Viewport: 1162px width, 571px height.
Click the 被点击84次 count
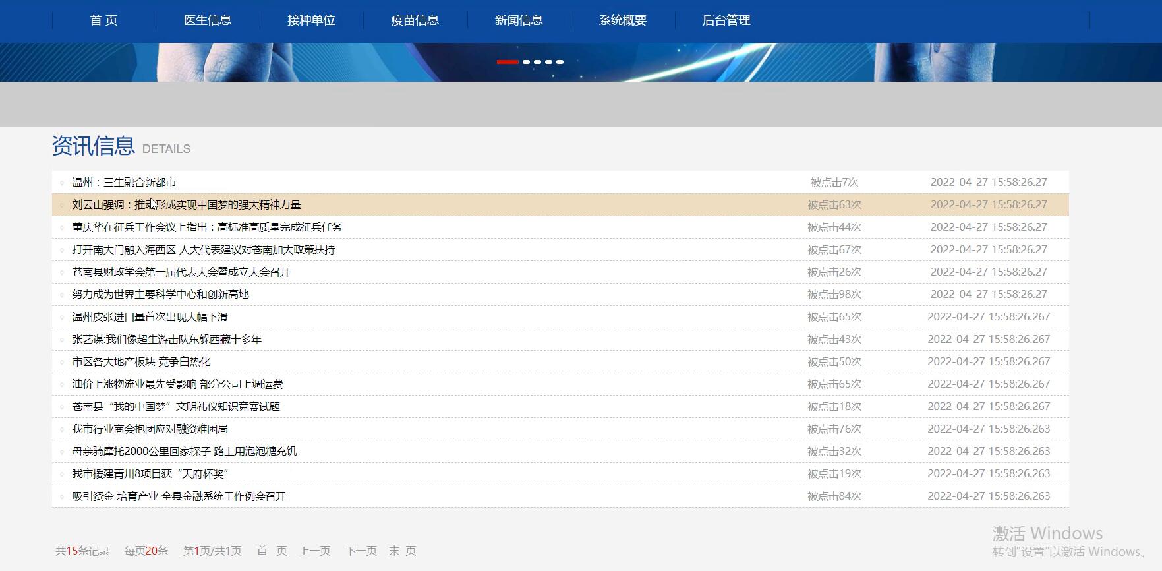pos(834,496)
